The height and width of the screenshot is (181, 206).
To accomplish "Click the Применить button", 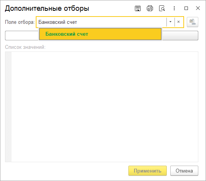I will [148, 171].
